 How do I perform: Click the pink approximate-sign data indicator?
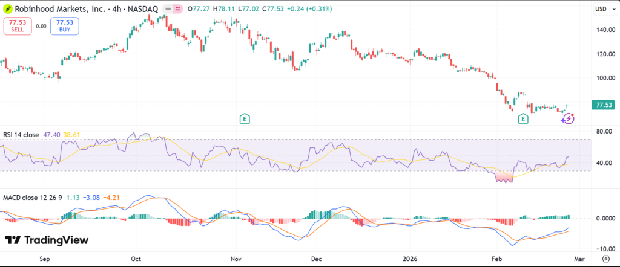(177, 10)
